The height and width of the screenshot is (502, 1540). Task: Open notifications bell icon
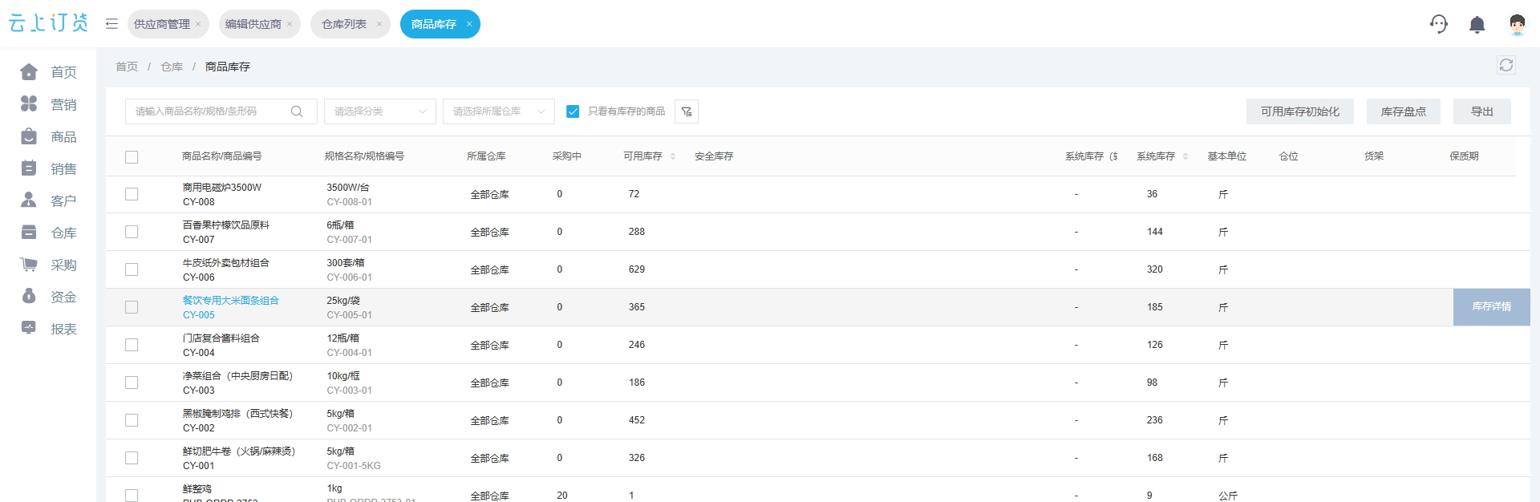coord(1477,25)
